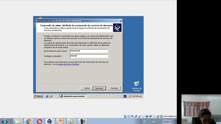Click the security shield icon in guest tray
The image size is (221, 124).
coord(130,96)
